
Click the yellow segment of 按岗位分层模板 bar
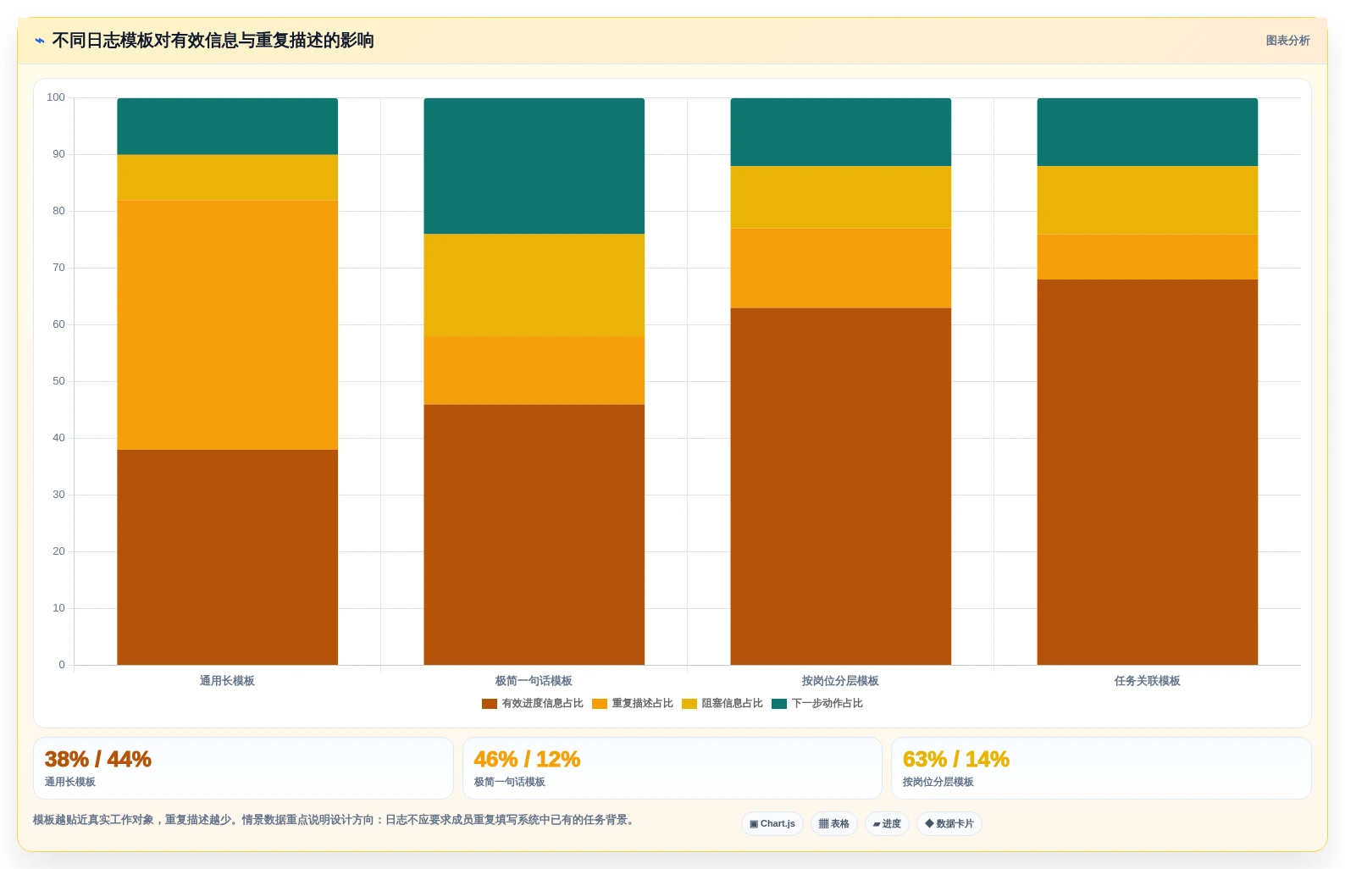[x=840, y=197]
